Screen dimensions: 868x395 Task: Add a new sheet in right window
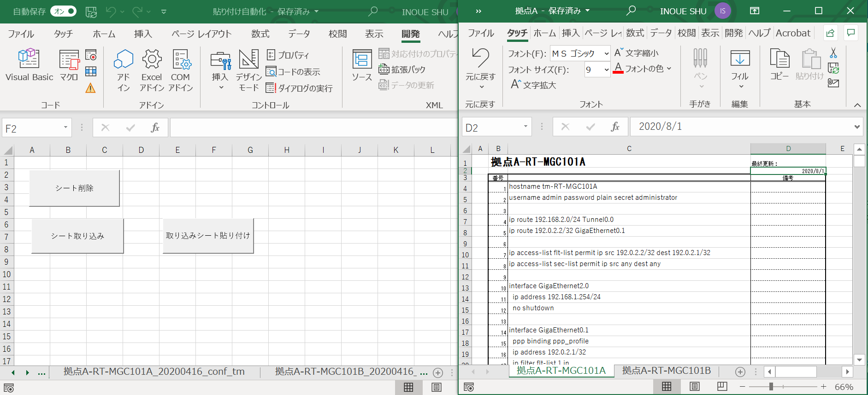pos(740,372)
